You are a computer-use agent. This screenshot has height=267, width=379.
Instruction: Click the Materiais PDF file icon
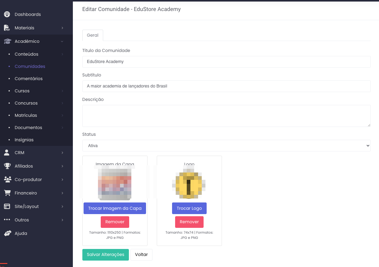[7, 28]
